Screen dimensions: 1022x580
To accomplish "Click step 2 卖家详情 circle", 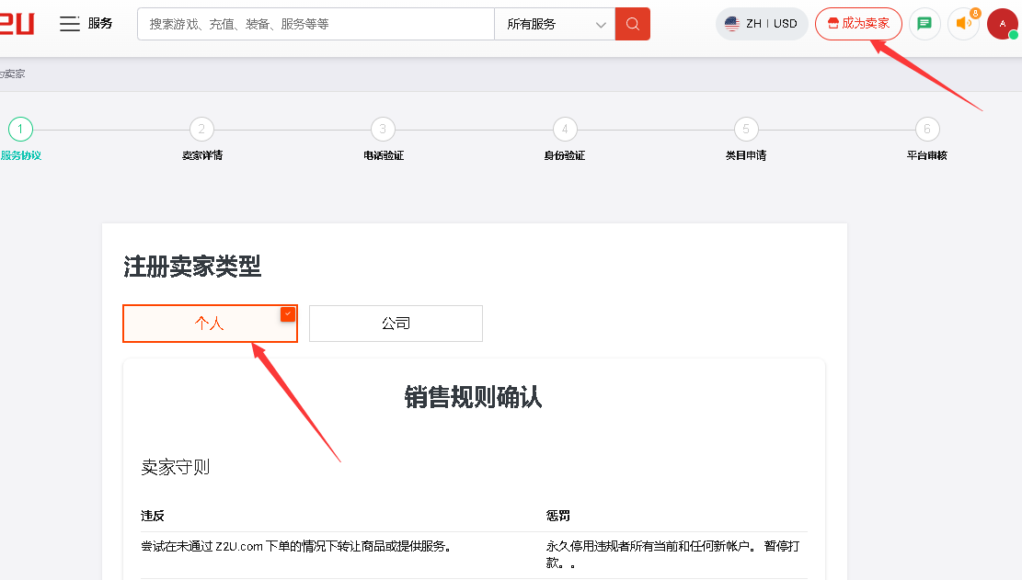I will pyautogui.click(x=201, y=129).
